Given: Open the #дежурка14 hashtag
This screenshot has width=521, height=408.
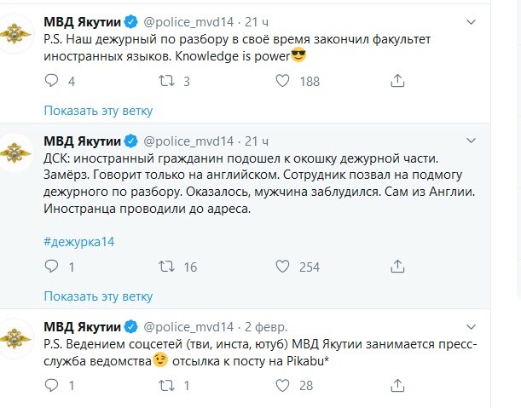Looking at the screenshot, I should tap(78, 241).
